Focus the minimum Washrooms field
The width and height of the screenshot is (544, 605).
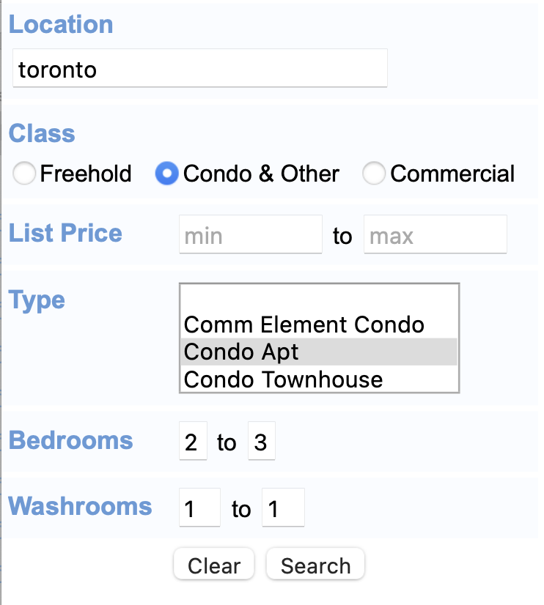[x=199, y=508]
